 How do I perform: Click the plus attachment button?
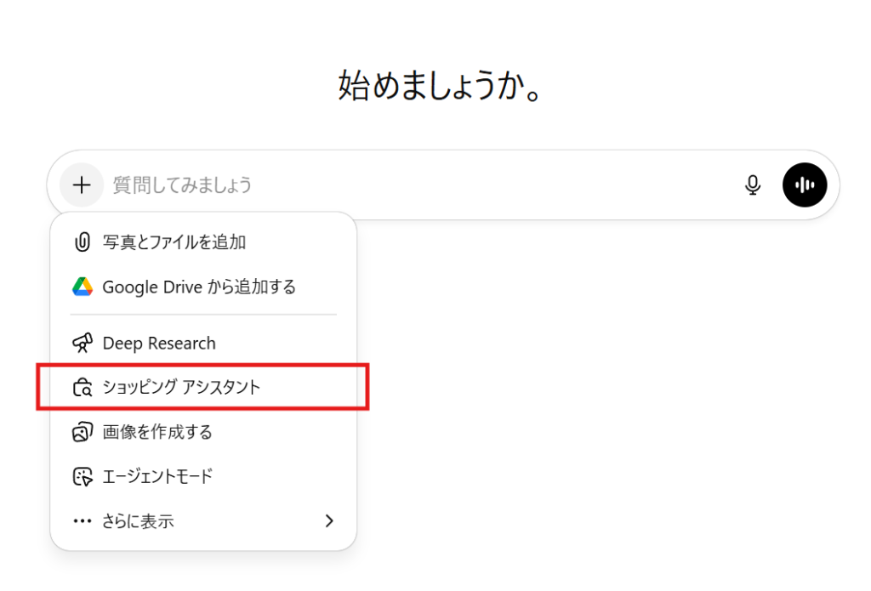[82, 185]
